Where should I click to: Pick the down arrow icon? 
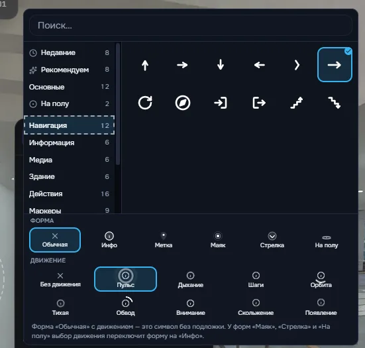click(221, 65)
